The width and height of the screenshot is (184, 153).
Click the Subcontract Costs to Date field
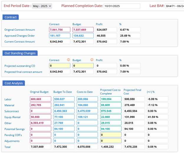pos(87,111)
